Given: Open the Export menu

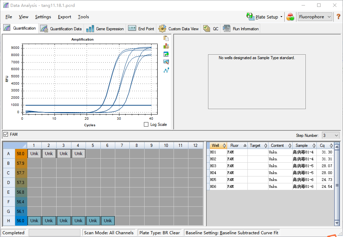Looking at the screenshot, I should point(64,17).
